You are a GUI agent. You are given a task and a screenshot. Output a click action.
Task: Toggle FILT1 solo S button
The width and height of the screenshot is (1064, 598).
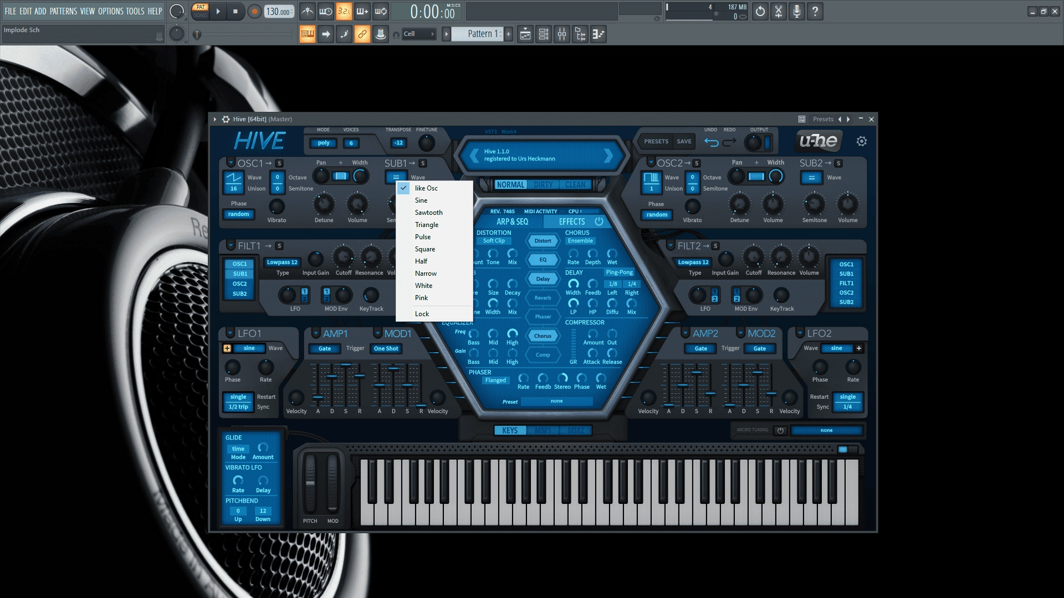pyautogui.click(x=279, y=246)
